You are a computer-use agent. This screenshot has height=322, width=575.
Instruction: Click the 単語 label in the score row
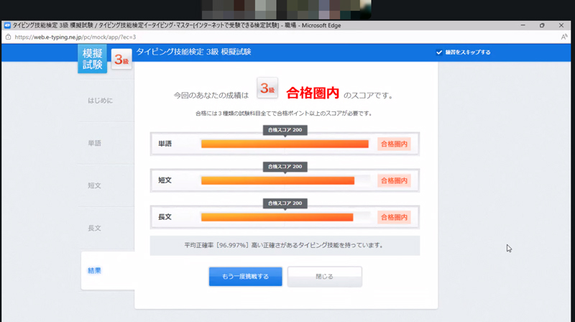pos(165,144)
